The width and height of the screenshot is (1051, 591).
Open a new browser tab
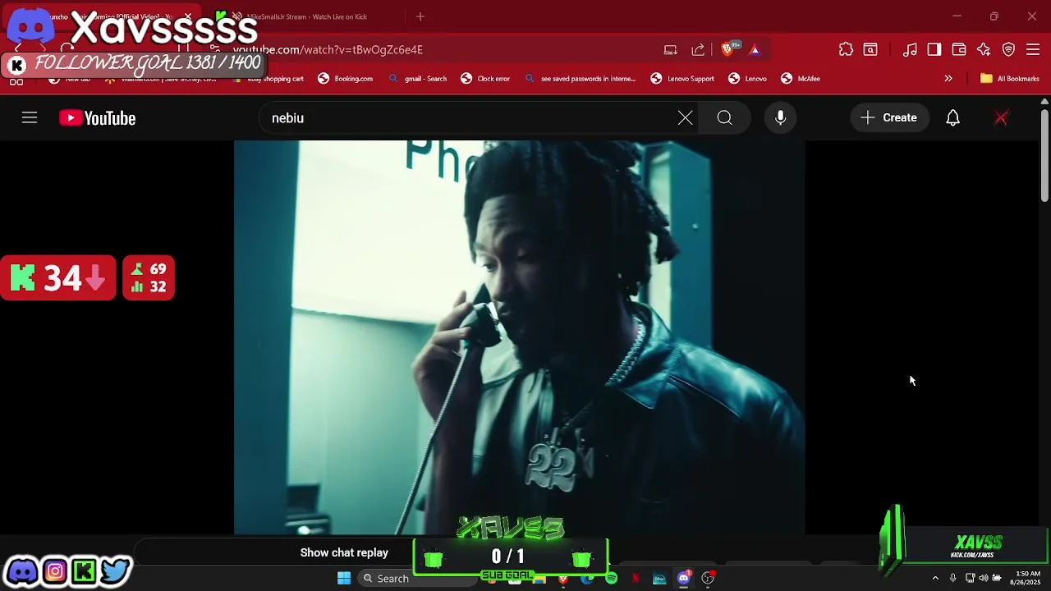420,16
